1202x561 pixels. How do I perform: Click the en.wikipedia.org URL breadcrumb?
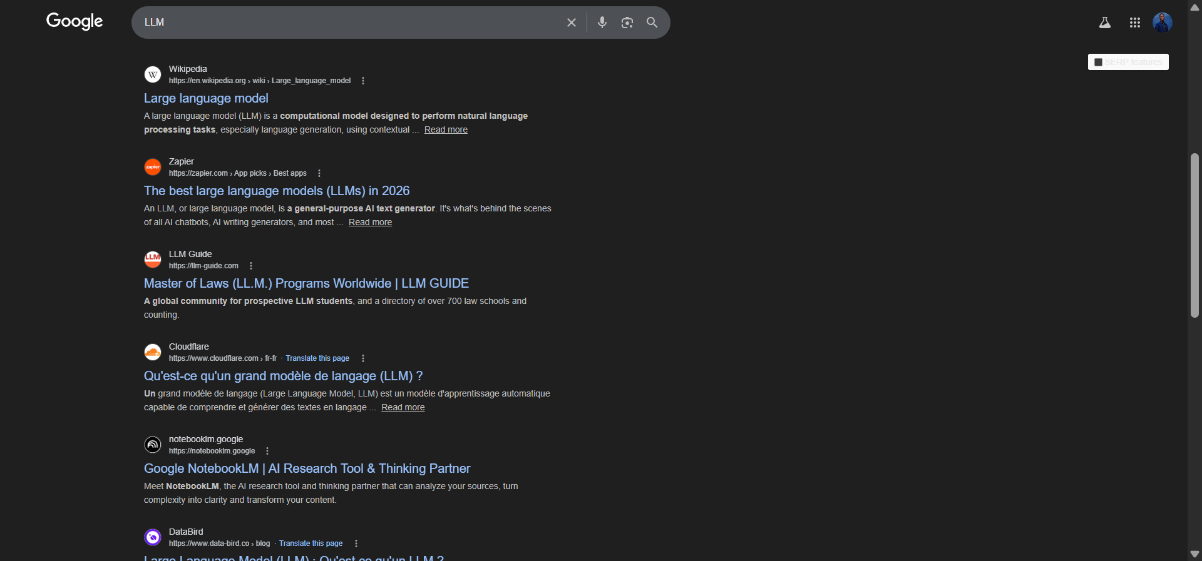pyautogui.click(x=260, y=81)
